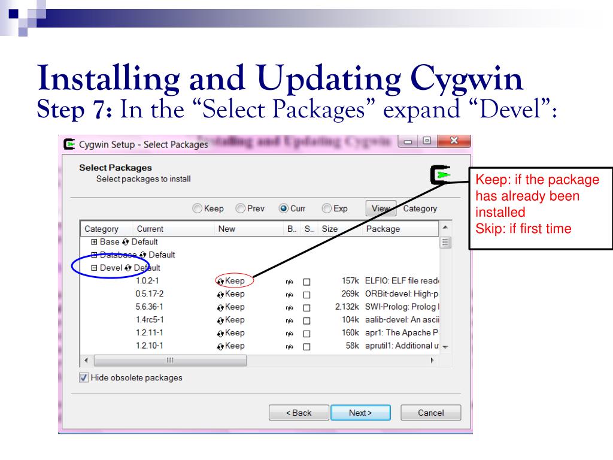Expand the Base category
This screenshot has width=613, height=460.
[x=94, y=242]
